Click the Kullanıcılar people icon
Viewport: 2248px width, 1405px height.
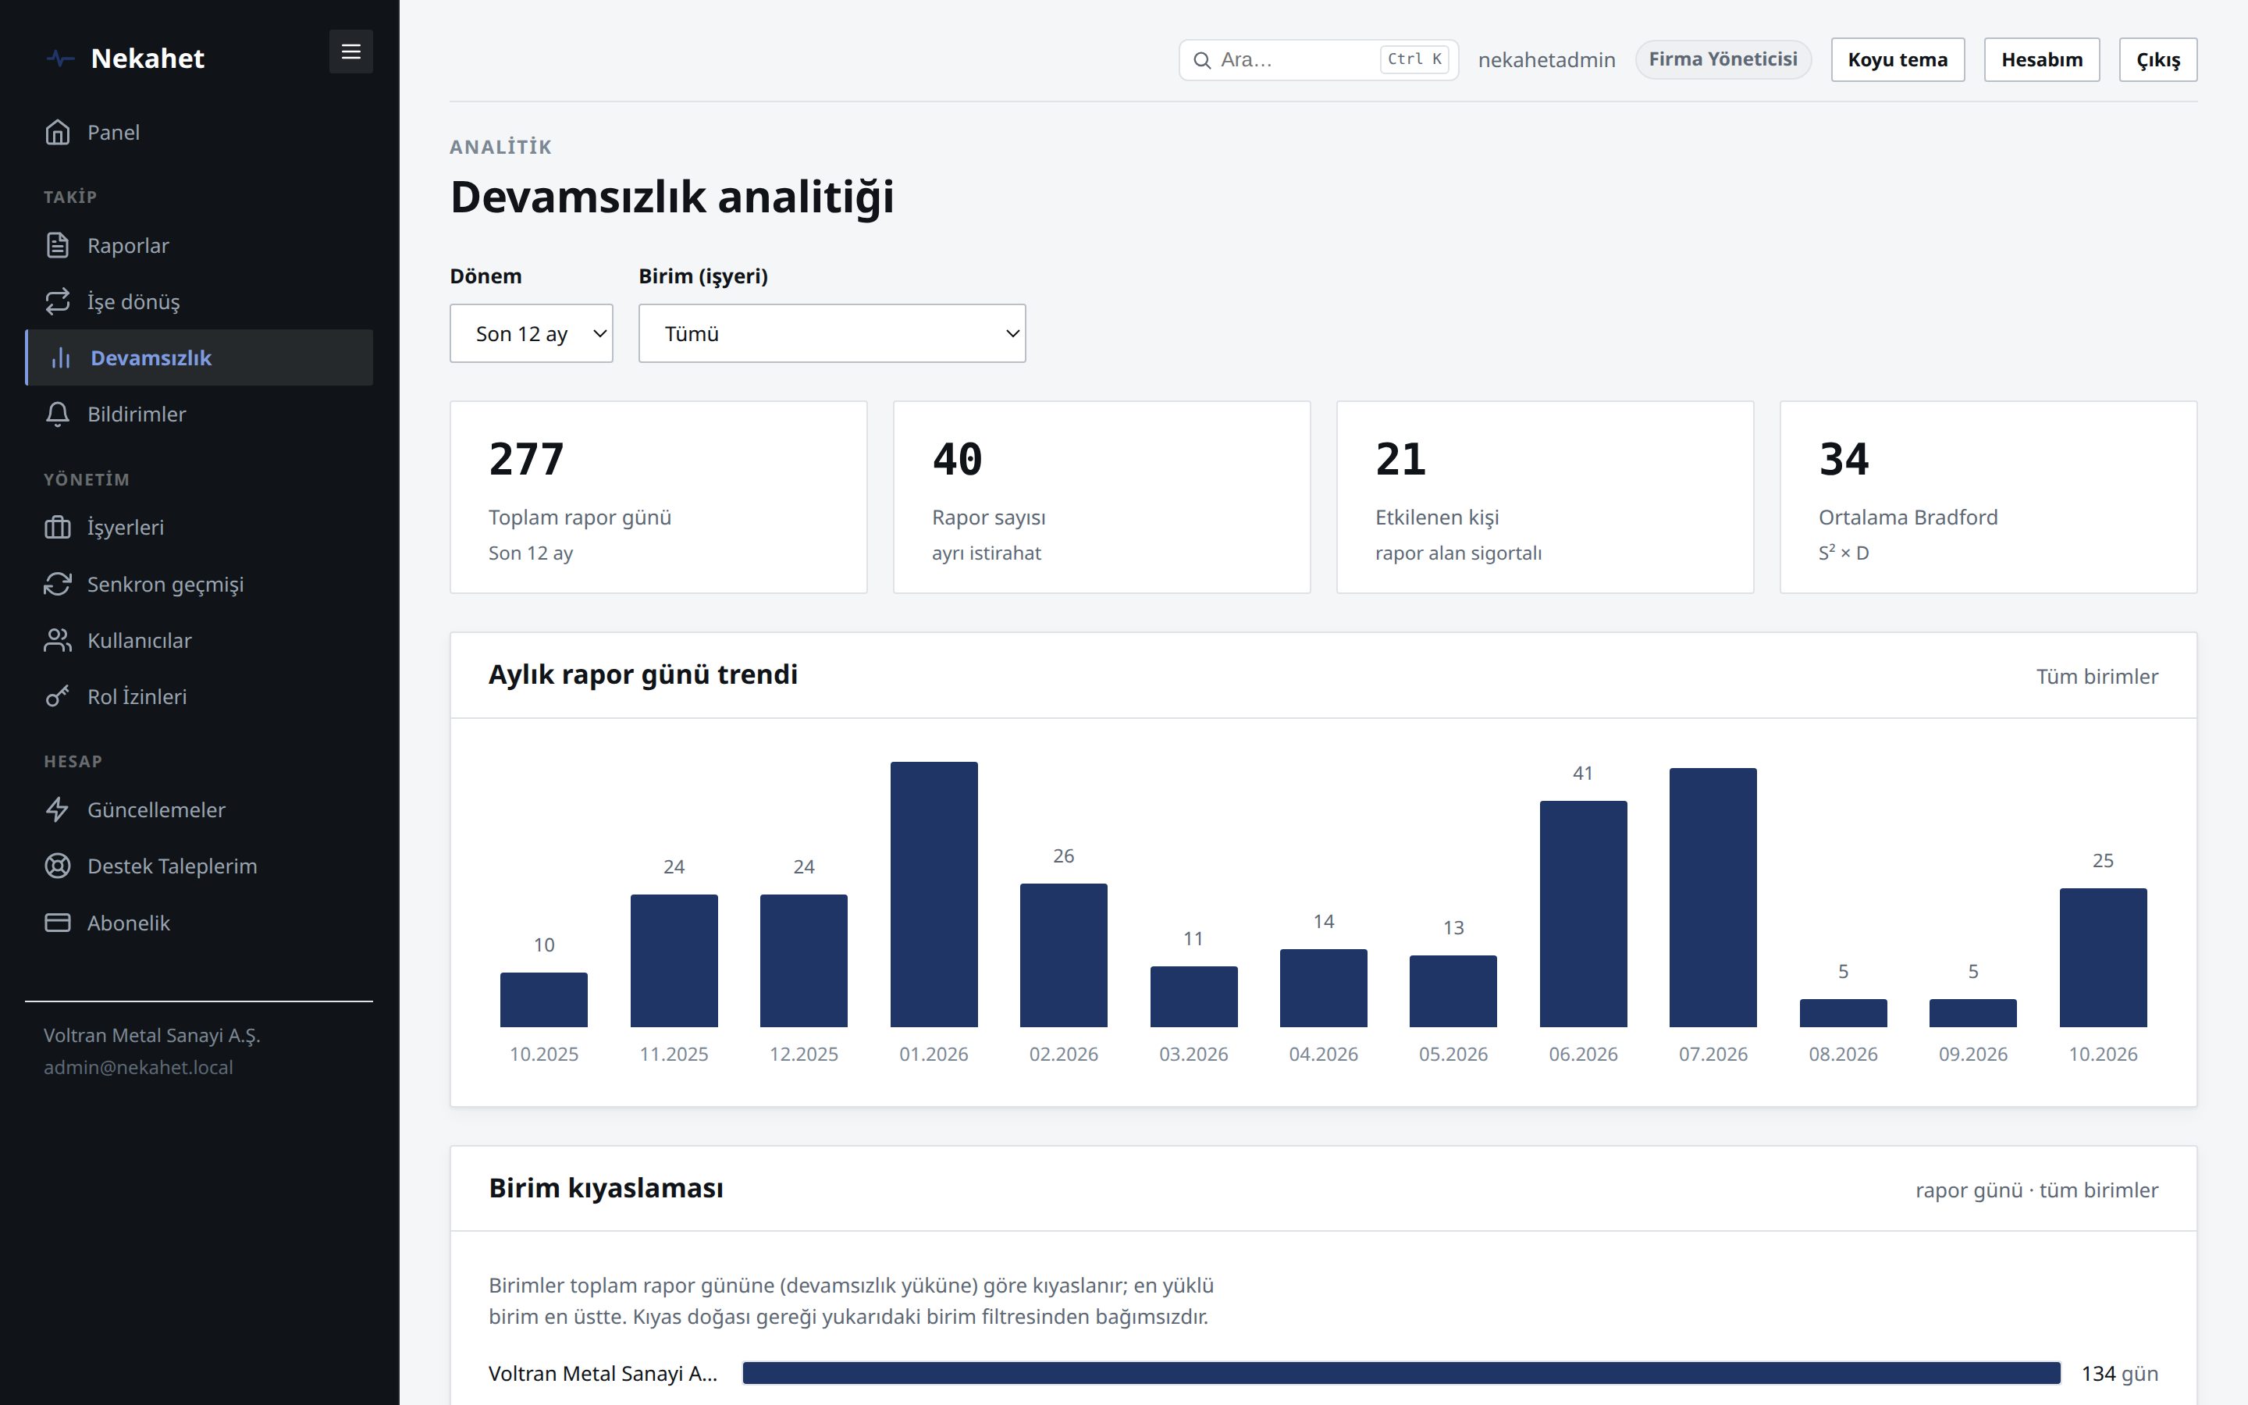coord(58,640)
